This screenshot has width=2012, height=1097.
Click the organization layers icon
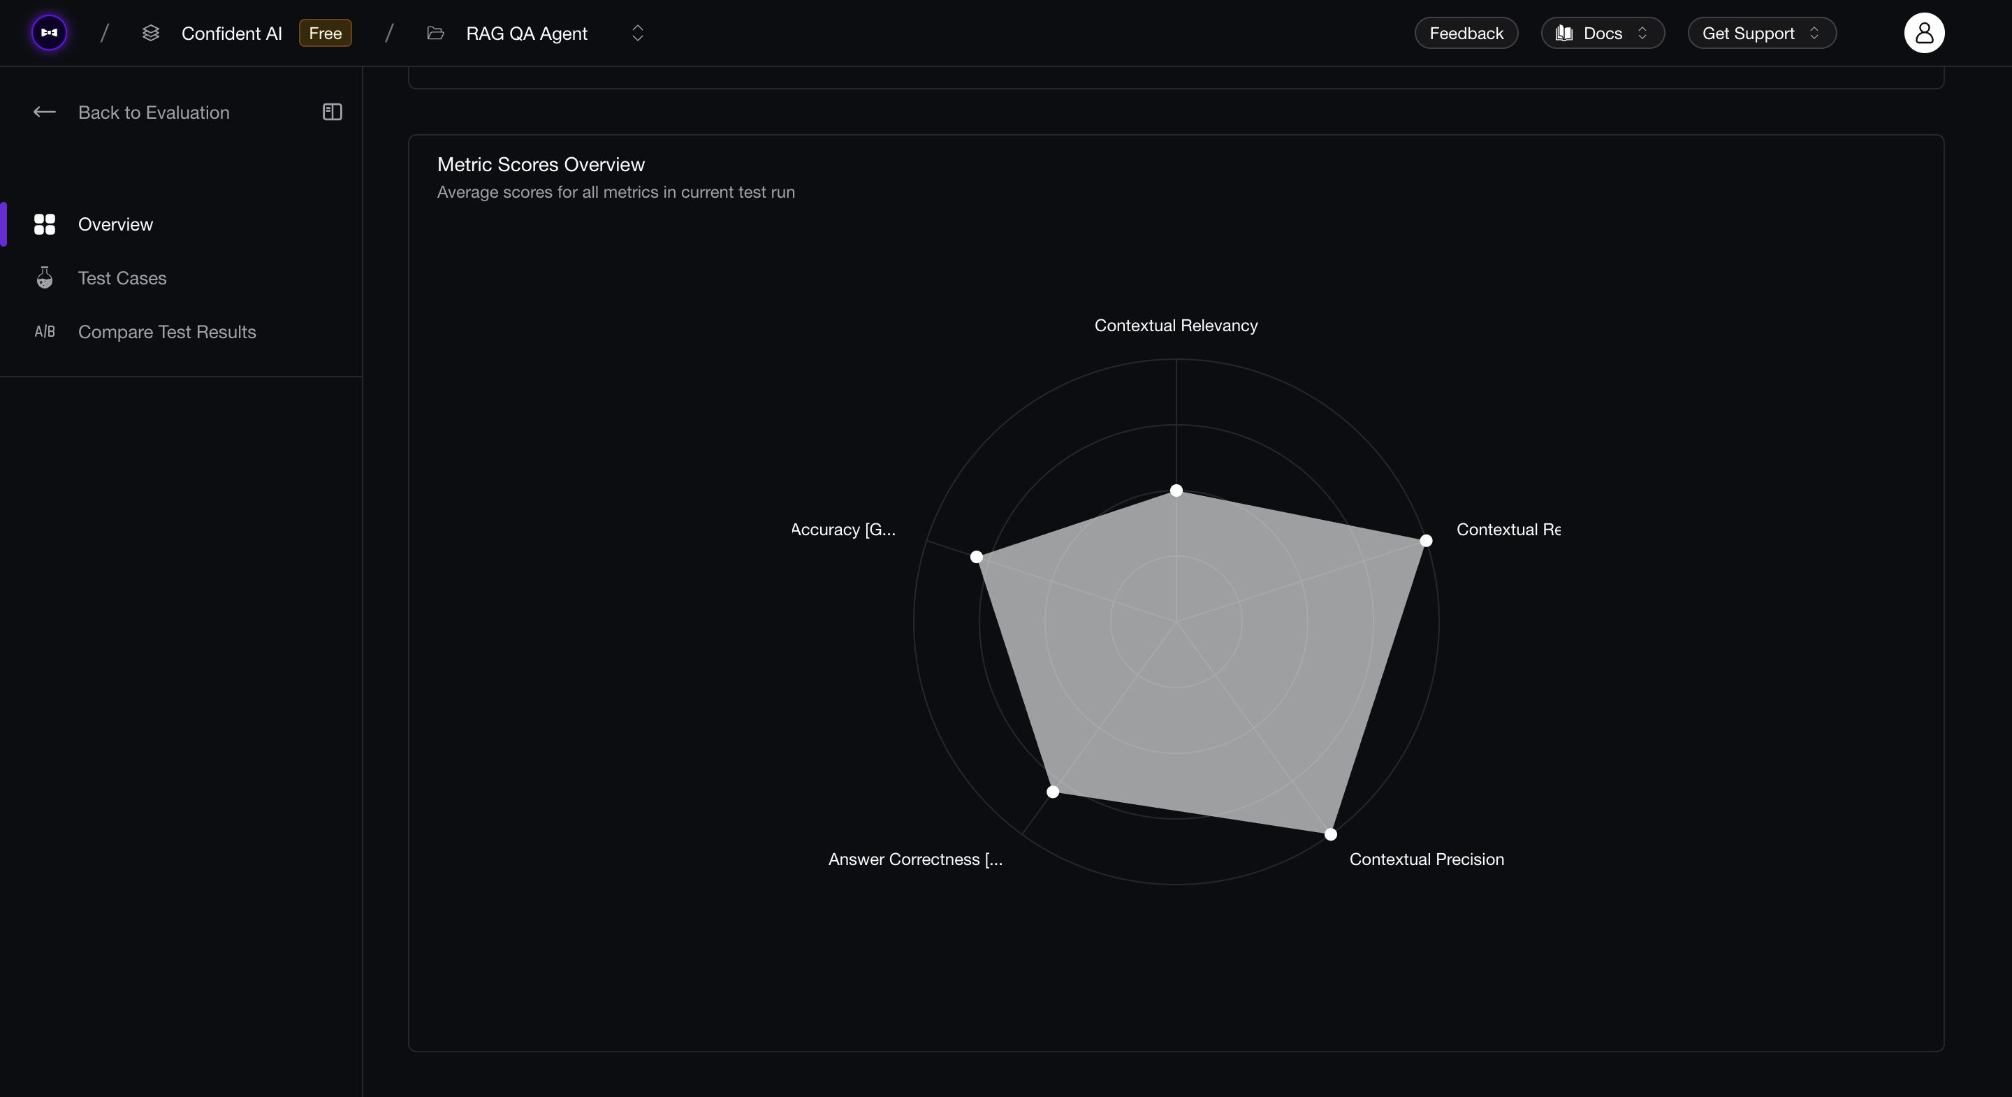pyautogui.click(x=151, y=33)
